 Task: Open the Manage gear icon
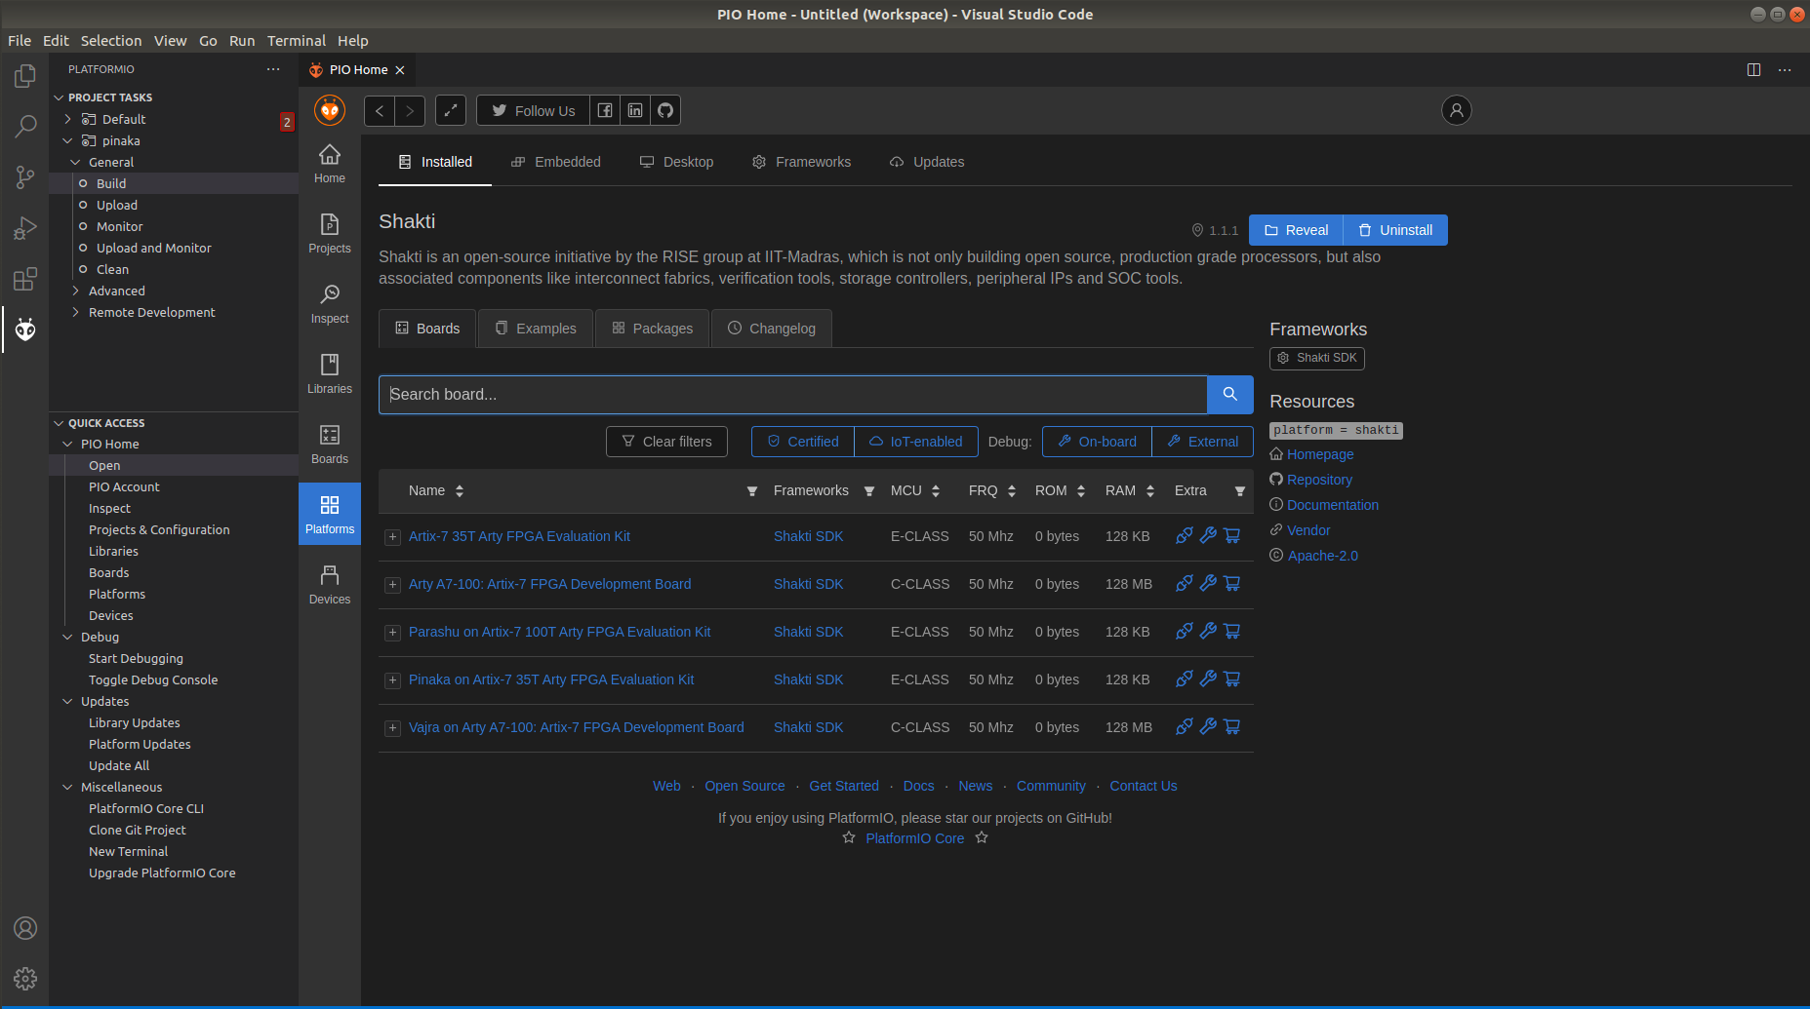pos(25,978)
